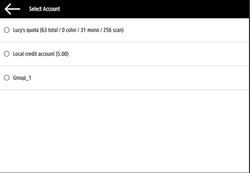Screen dimensions: 250x173
Task: Select the Lucy's quota radio button
Action: (x=6, y=30)
